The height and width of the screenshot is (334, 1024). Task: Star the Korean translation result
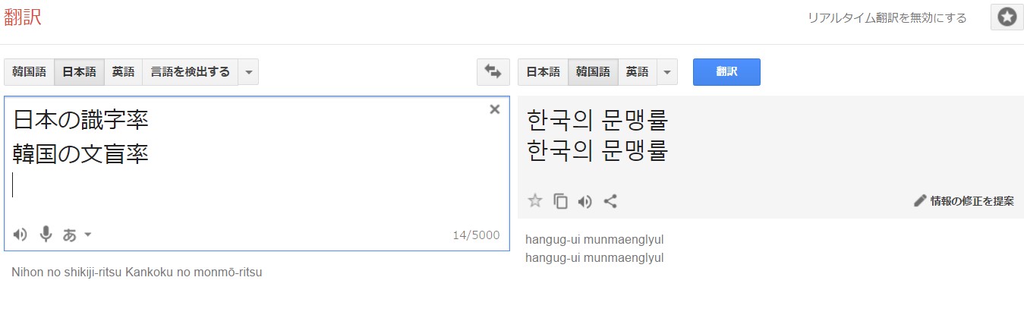(x=535, y=201)
